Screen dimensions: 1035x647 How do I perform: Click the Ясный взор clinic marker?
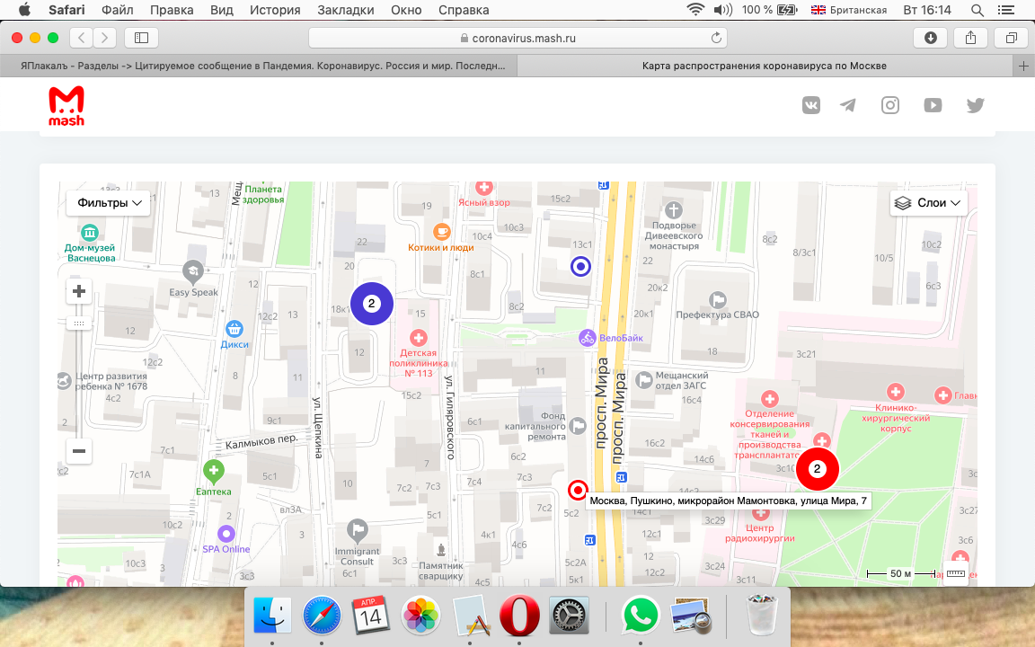[x=484, y=188]
